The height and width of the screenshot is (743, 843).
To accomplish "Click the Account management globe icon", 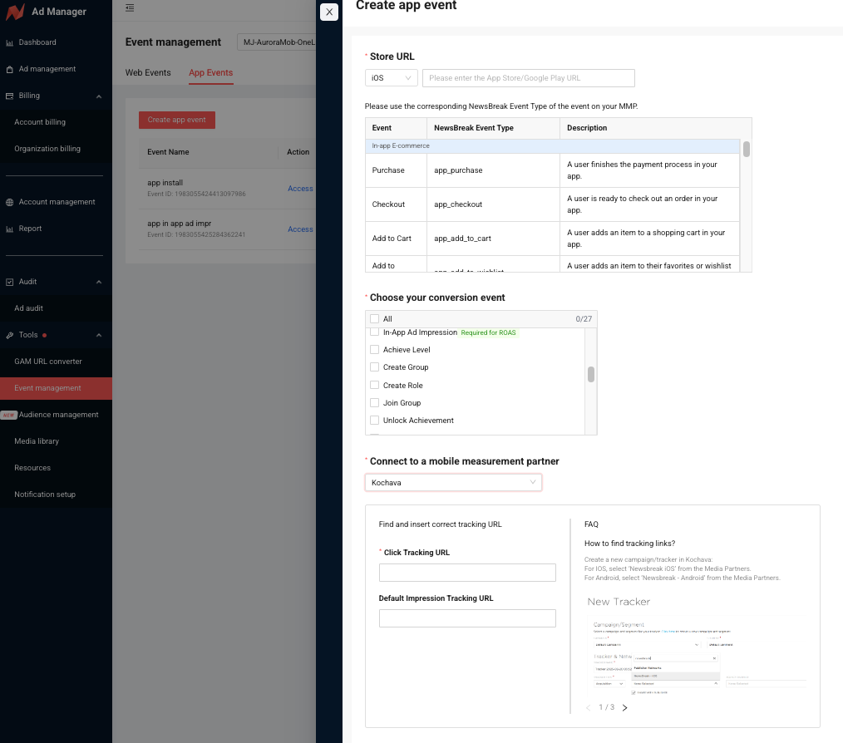I will pyautogui.click(x=9, y=202).
